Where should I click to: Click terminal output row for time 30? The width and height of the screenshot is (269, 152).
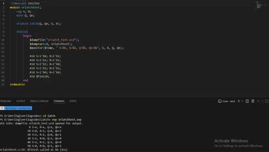click(44, 138)
